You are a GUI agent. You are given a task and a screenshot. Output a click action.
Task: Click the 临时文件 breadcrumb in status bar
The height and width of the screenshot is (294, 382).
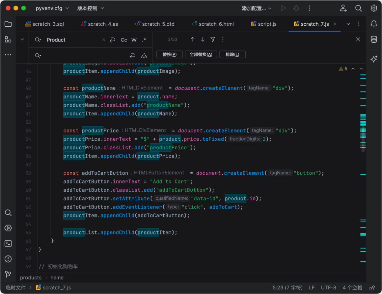(16, 288)
